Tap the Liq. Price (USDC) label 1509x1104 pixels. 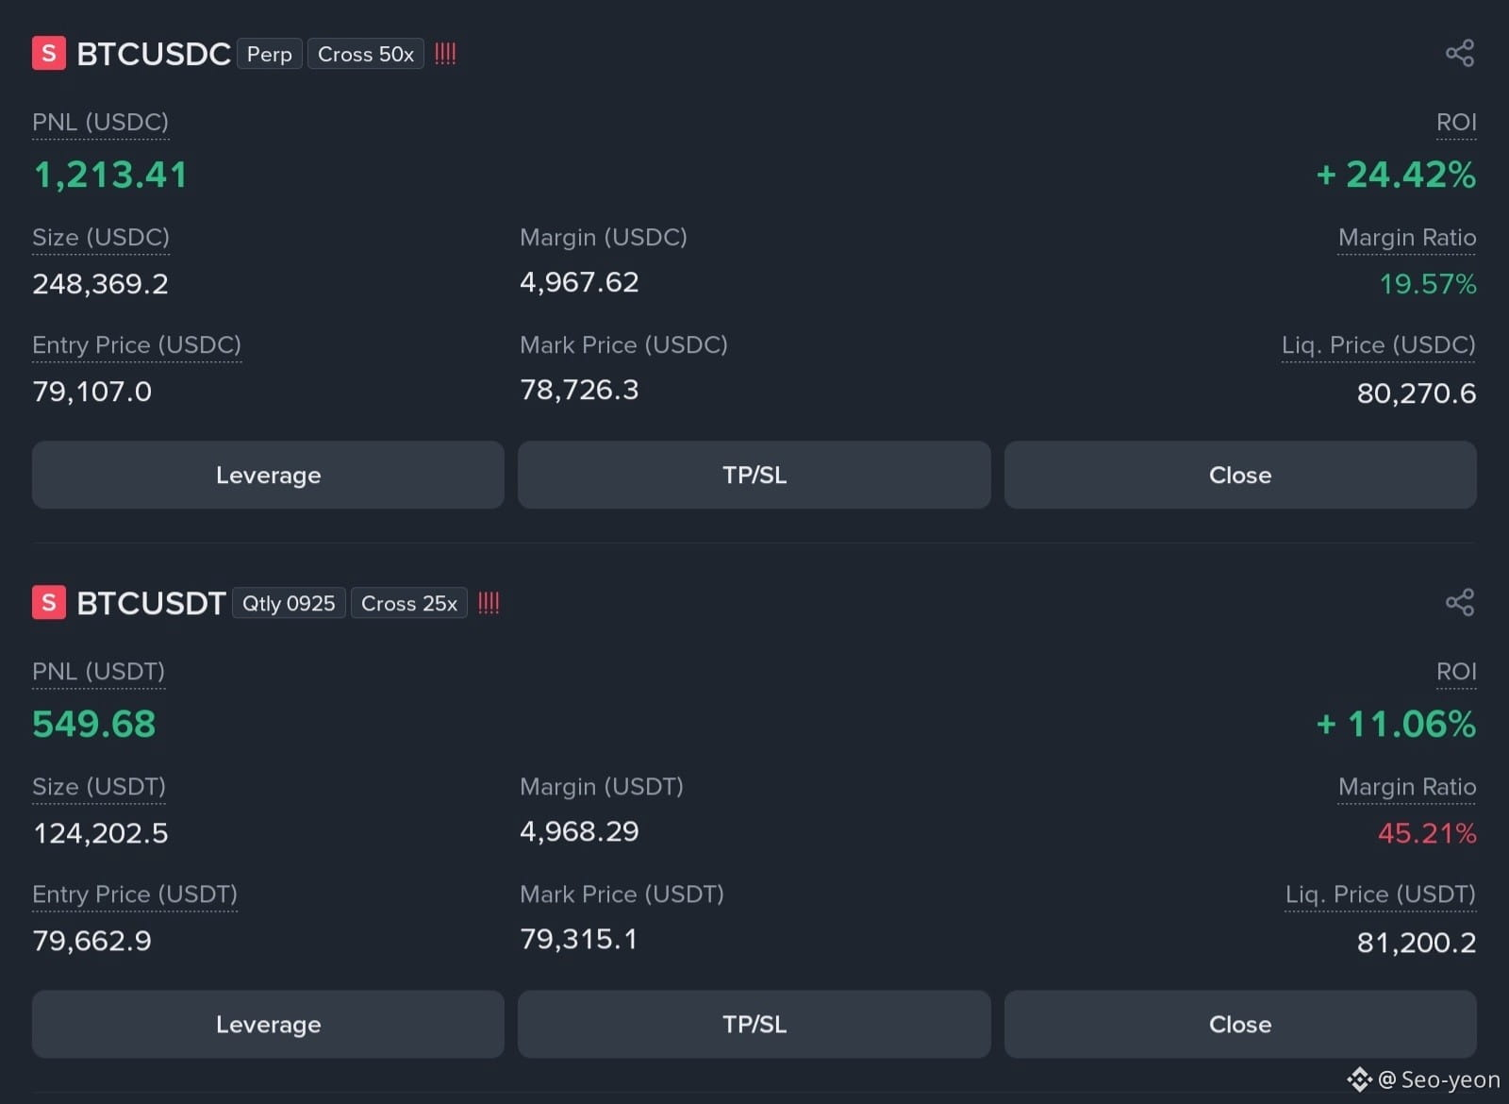click(x=1379, y=345)
